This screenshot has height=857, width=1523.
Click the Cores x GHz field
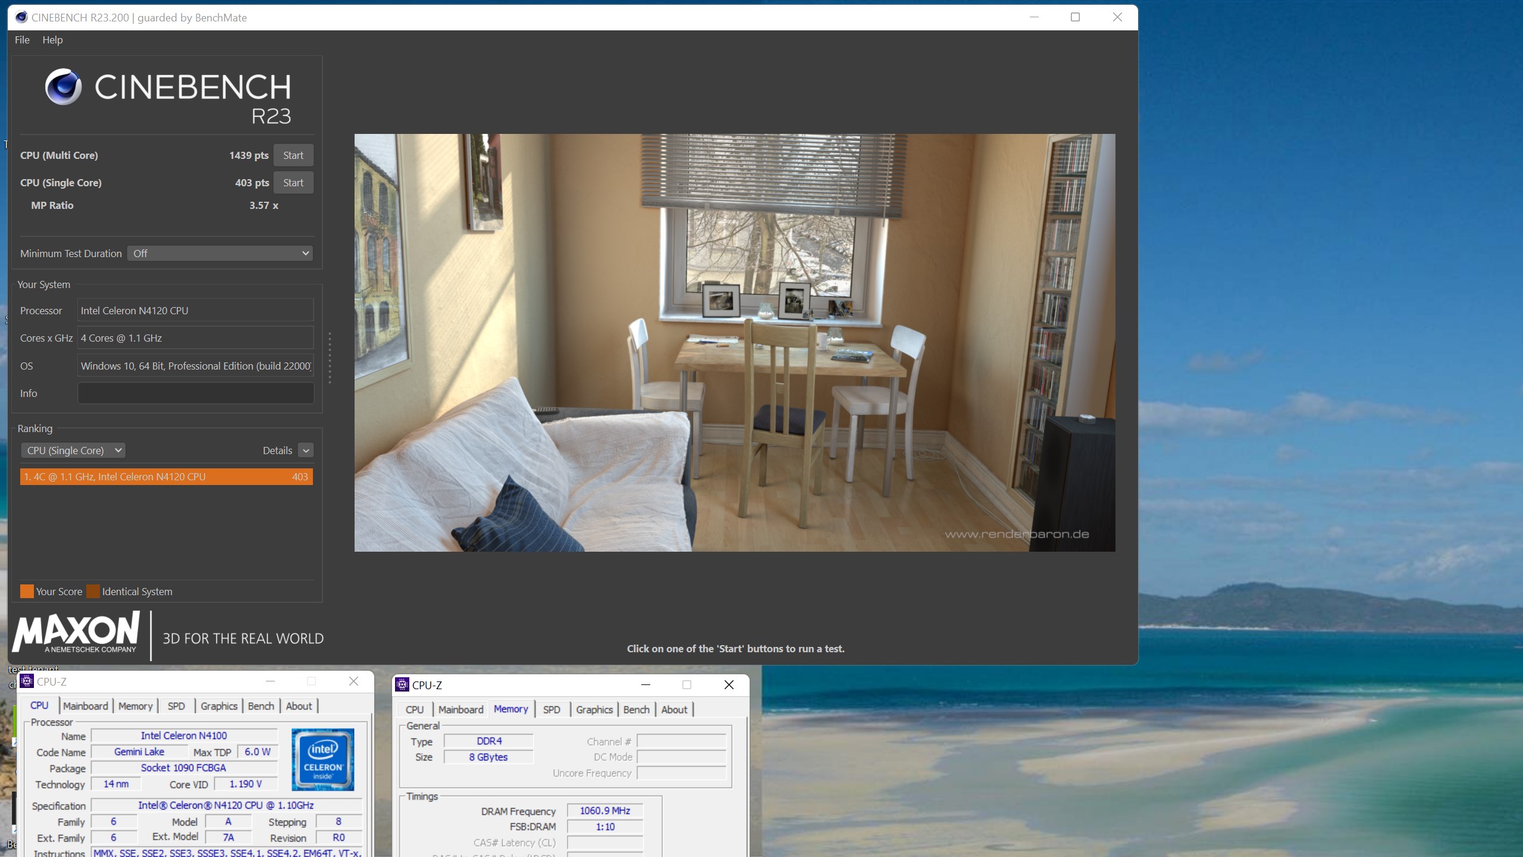coord(196,338)
